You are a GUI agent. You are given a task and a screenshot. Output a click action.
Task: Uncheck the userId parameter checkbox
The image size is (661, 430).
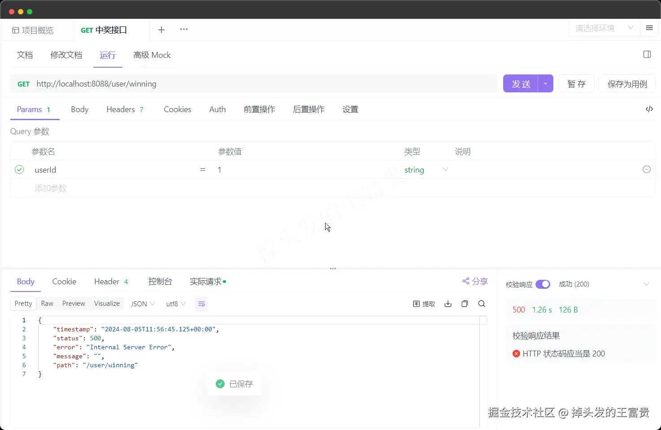(x=19, y=169)
